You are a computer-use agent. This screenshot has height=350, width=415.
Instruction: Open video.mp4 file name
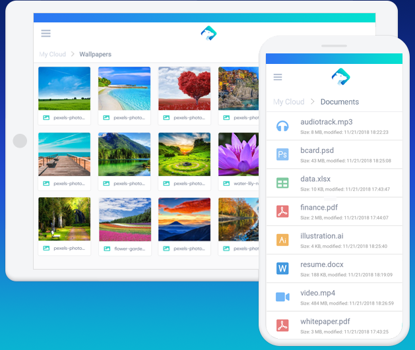(x=317, y=293)
